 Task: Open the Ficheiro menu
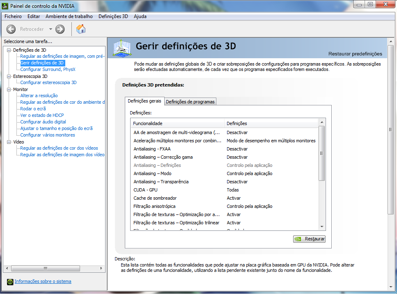click(13, 16)
